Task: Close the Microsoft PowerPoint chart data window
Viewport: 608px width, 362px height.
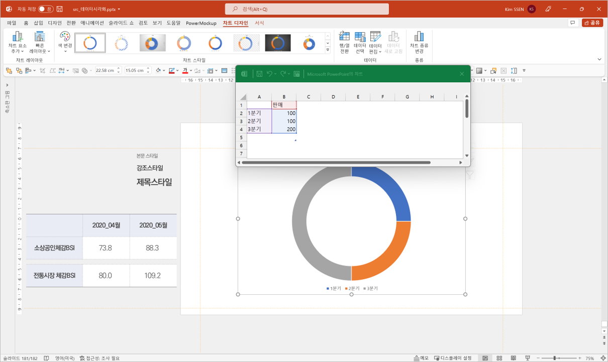Action: click(462, 74)
